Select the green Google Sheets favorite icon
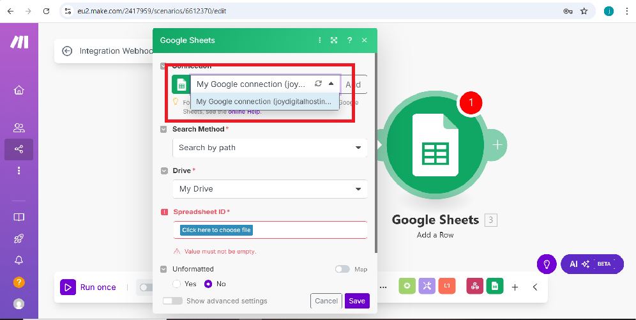The width and height of the screenshot is (636, 320). coord(495,286)
